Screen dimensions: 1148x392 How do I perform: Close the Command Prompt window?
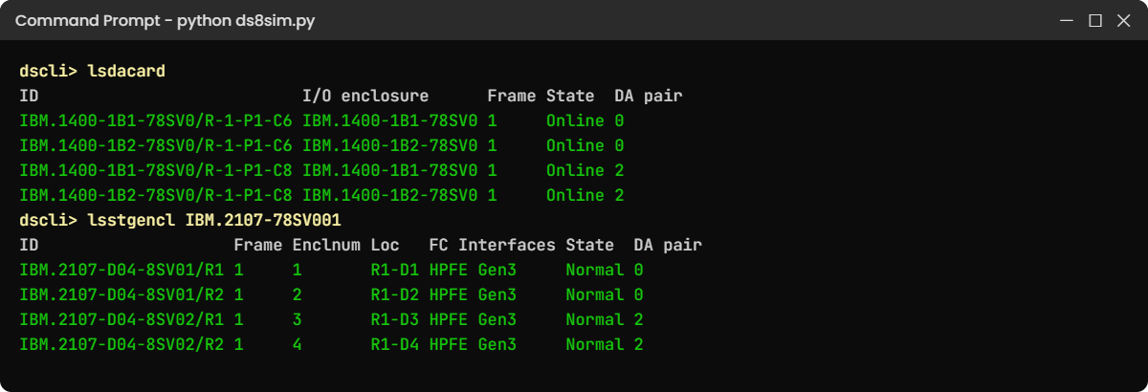[x=1123, y=20]
